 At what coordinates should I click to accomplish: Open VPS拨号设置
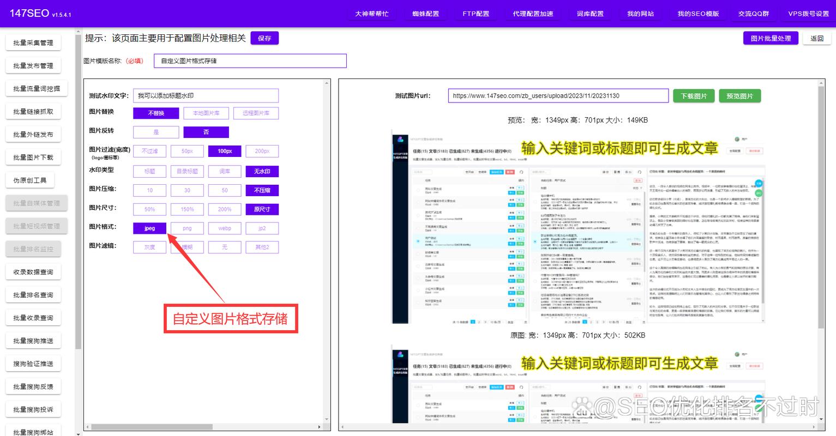tap(808, 14)
